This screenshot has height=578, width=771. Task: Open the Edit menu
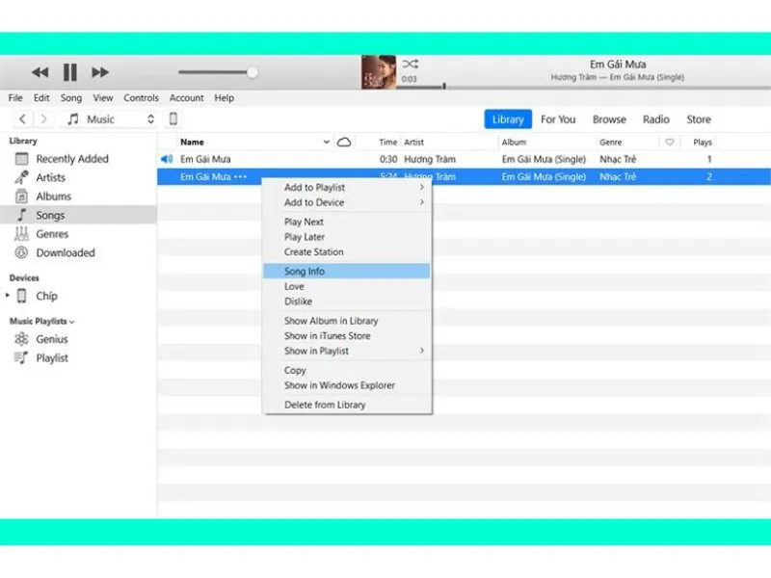click(41, 98)
